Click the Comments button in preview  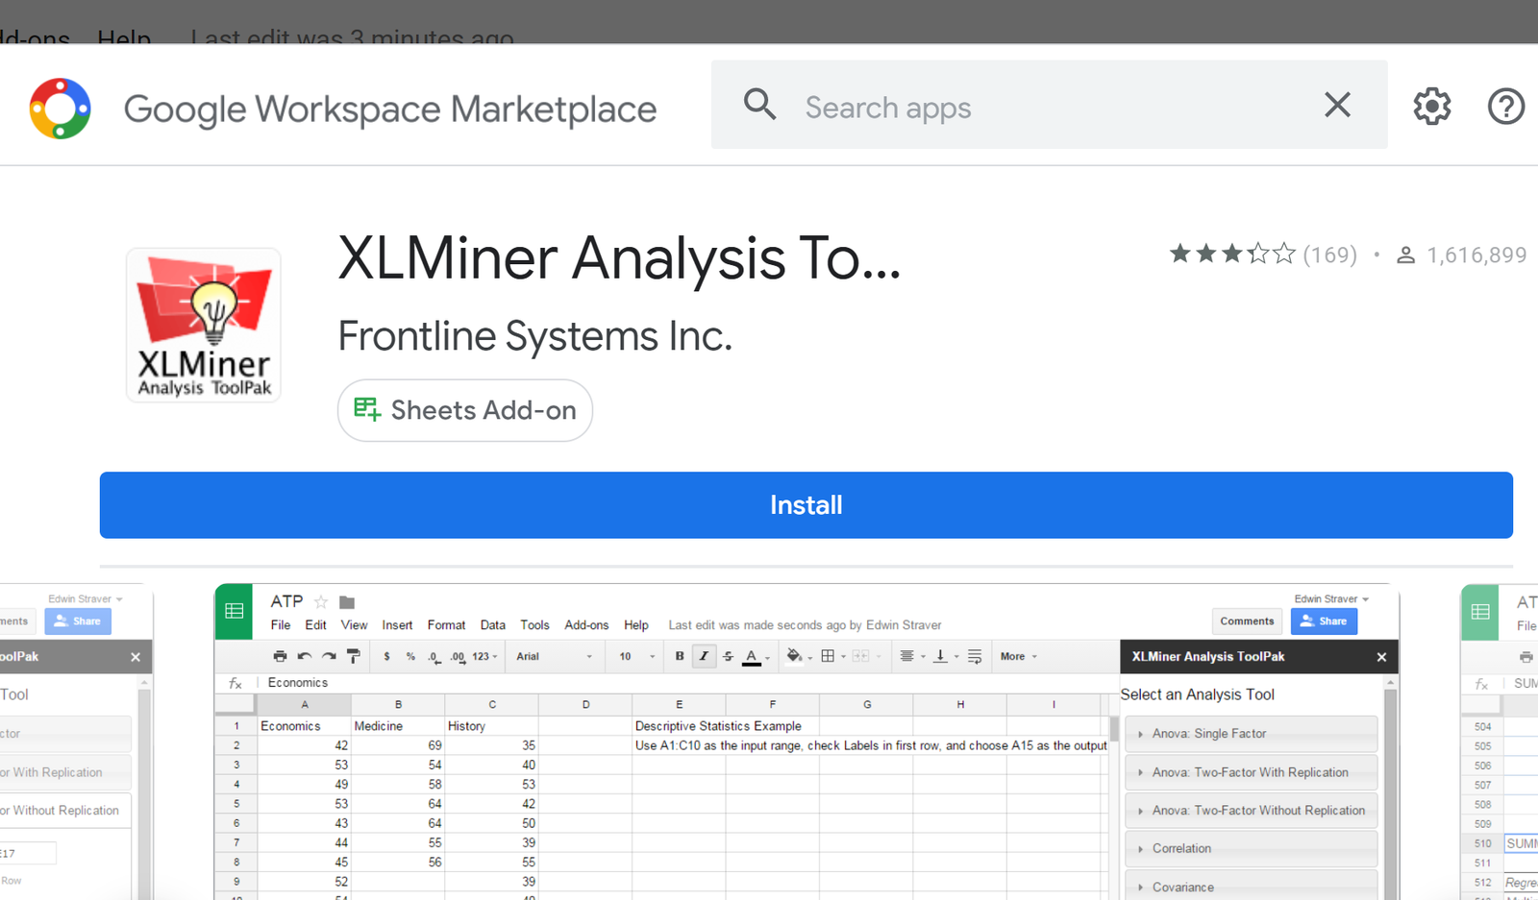(x=1247, y=621)
